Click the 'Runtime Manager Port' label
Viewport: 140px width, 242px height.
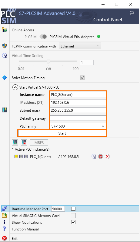click(30, 209)
